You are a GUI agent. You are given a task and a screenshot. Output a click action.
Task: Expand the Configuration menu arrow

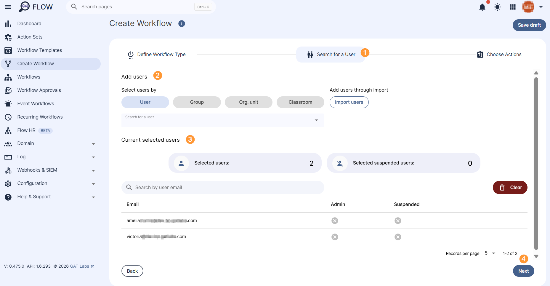[93, 184]
